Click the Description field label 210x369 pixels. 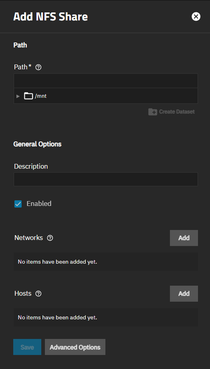[x=31, y=166]
